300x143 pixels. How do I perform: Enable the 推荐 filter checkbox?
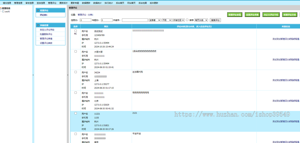187,20
